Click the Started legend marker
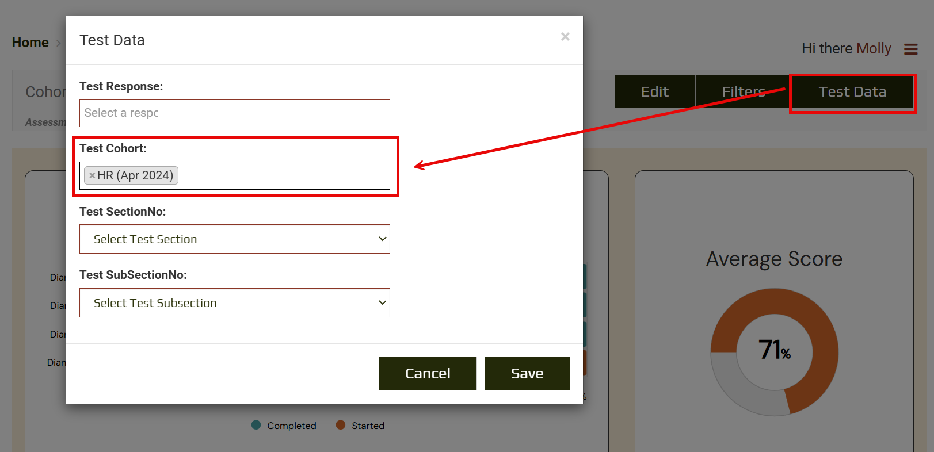 341,425
